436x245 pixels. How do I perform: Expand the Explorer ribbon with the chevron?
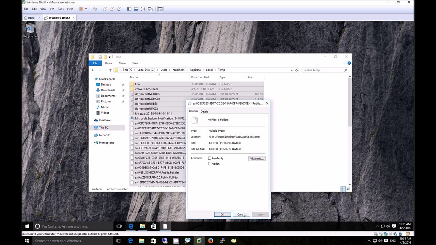coord(344,63)
